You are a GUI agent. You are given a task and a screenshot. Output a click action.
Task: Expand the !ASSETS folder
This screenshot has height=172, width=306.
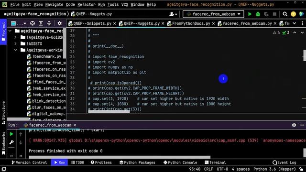[15, 43]
